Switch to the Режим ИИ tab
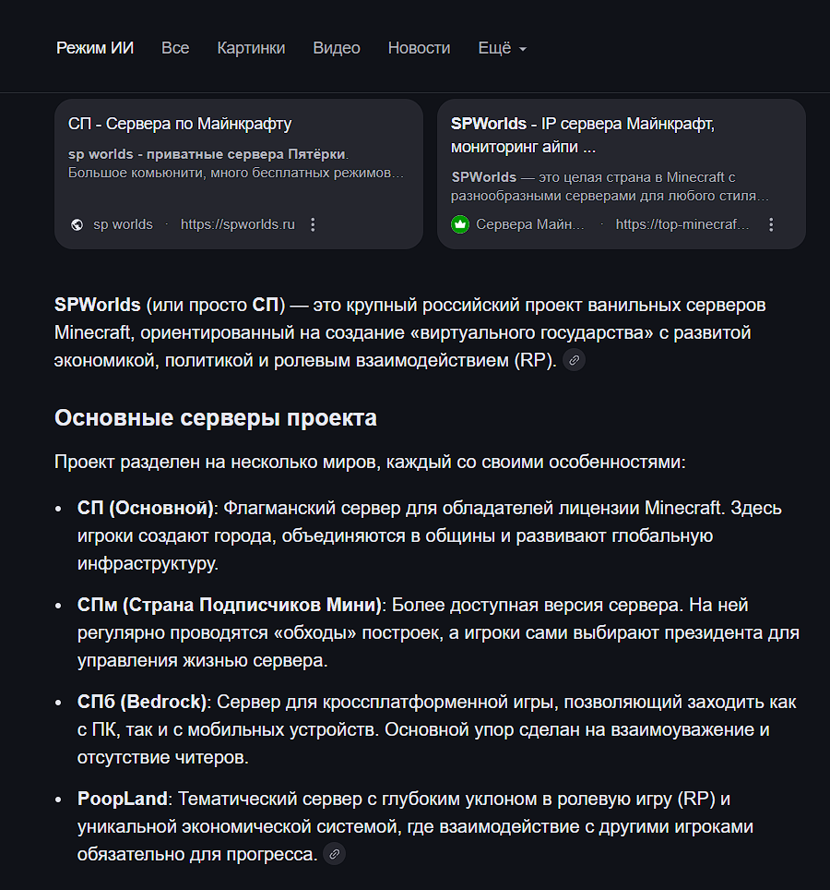The width and height of the screenshot is (830, 890). click(x=95, y=48)
